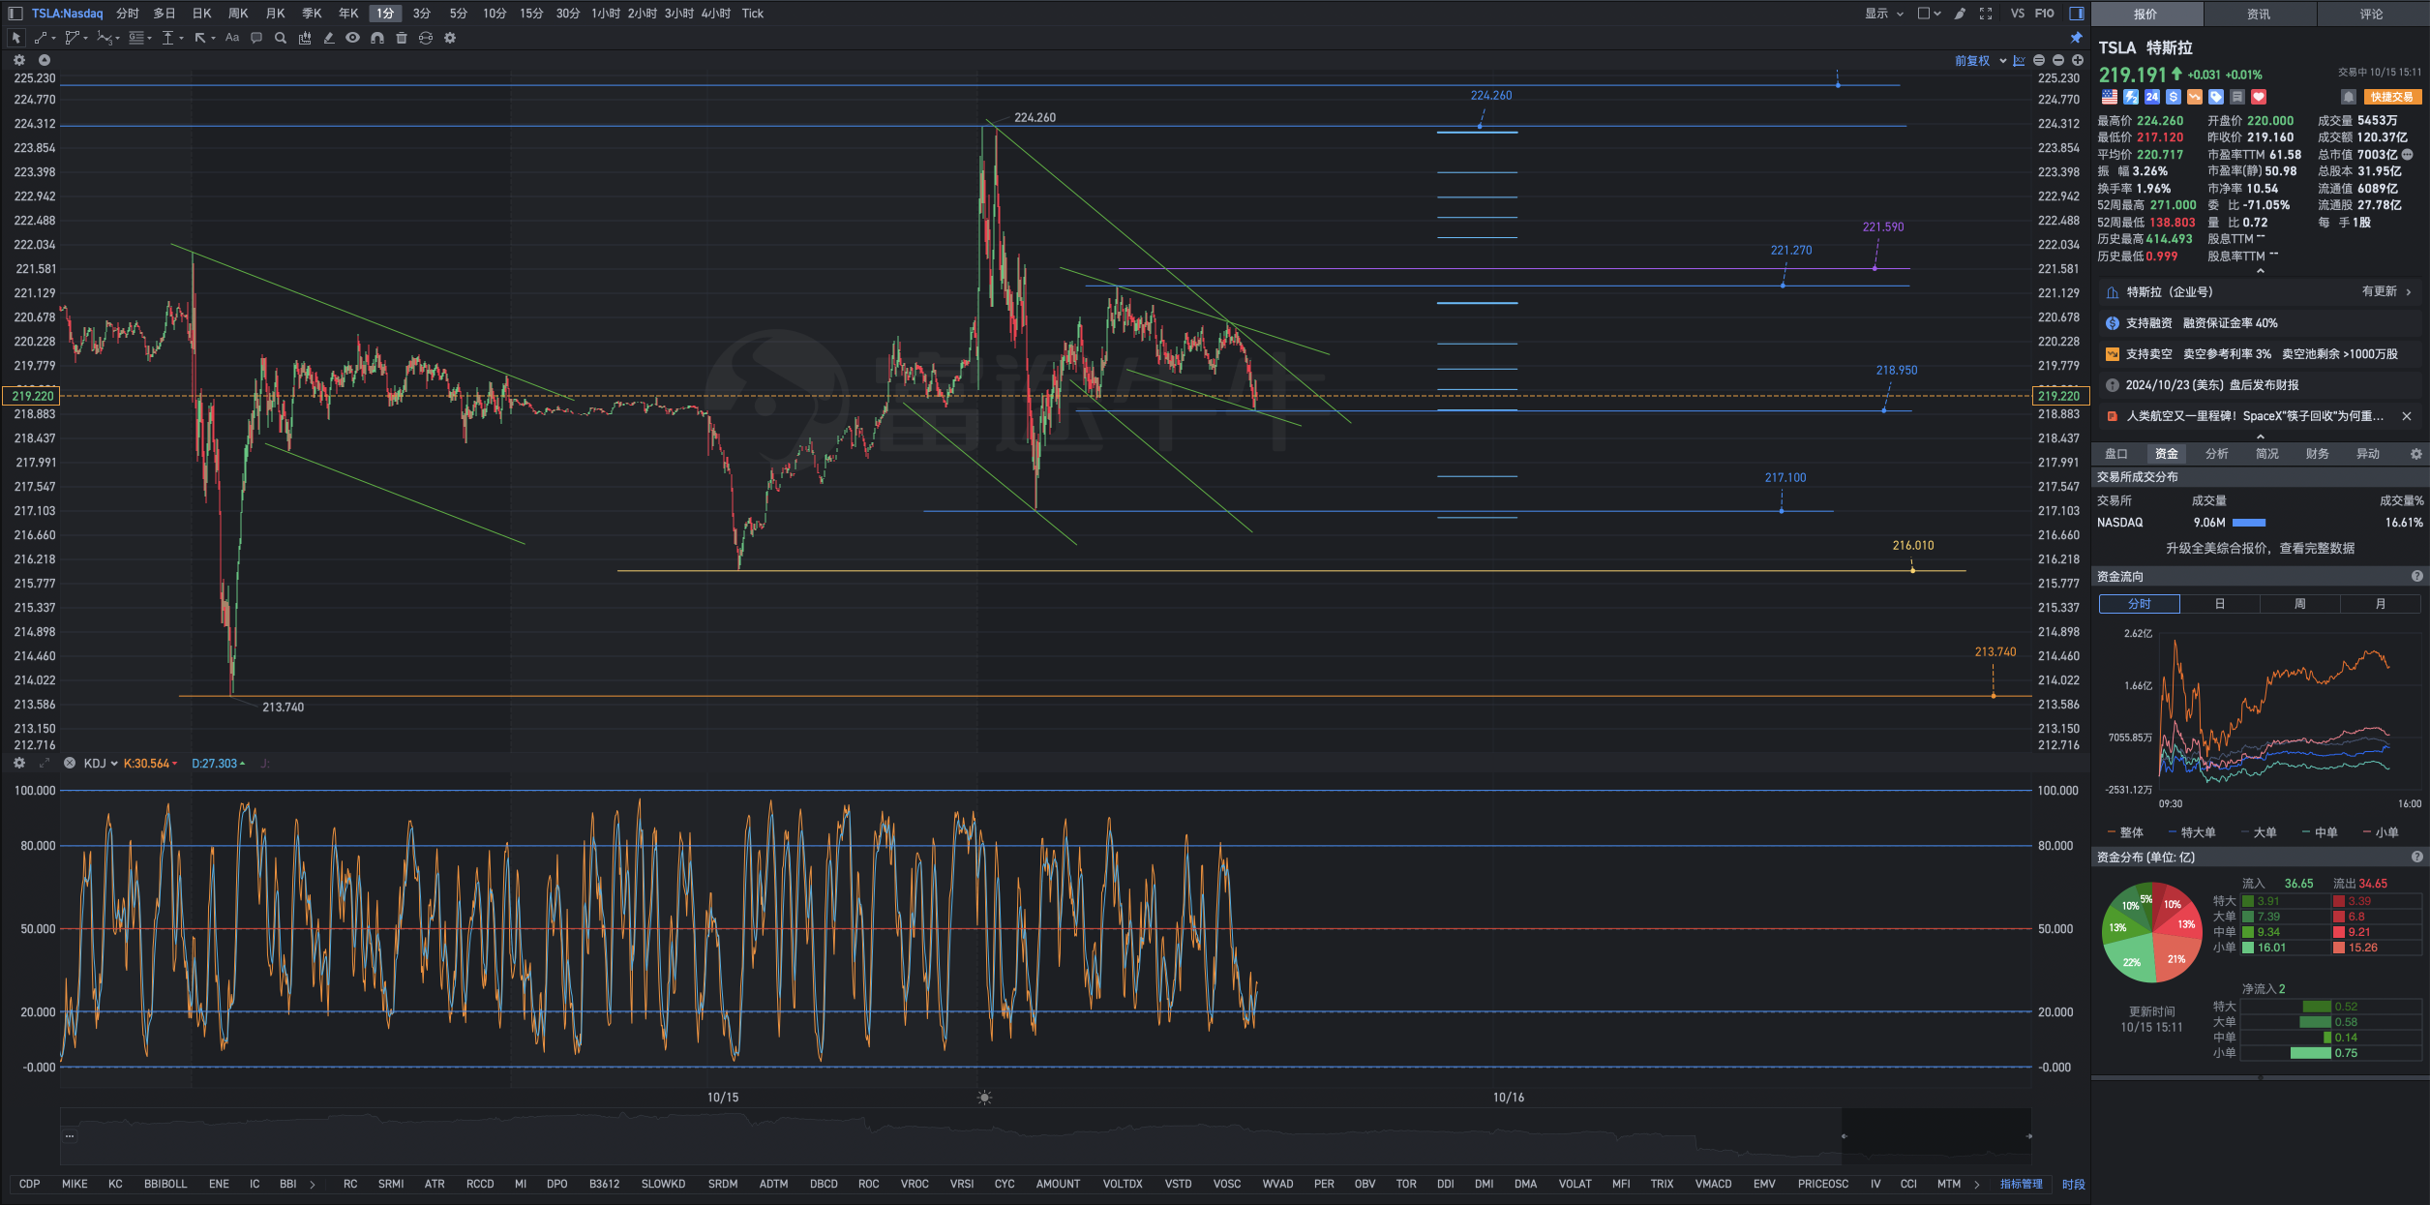Dismiss the SpaceX news banner
This screenshot has height=1205, width=2430.
(2407, 416)
